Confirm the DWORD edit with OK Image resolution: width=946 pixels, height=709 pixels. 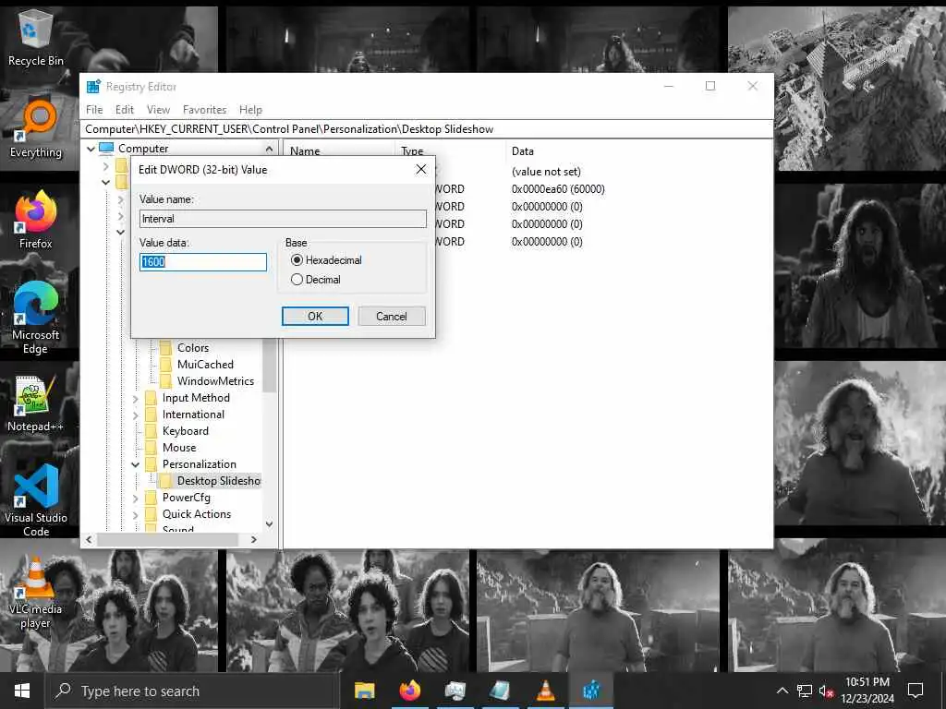click(x=315, y=317)
